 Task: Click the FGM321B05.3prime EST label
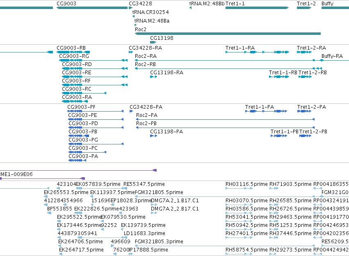pos(159,242)
